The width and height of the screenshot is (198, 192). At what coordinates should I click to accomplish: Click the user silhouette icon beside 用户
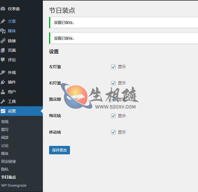(x=3, y=92)
